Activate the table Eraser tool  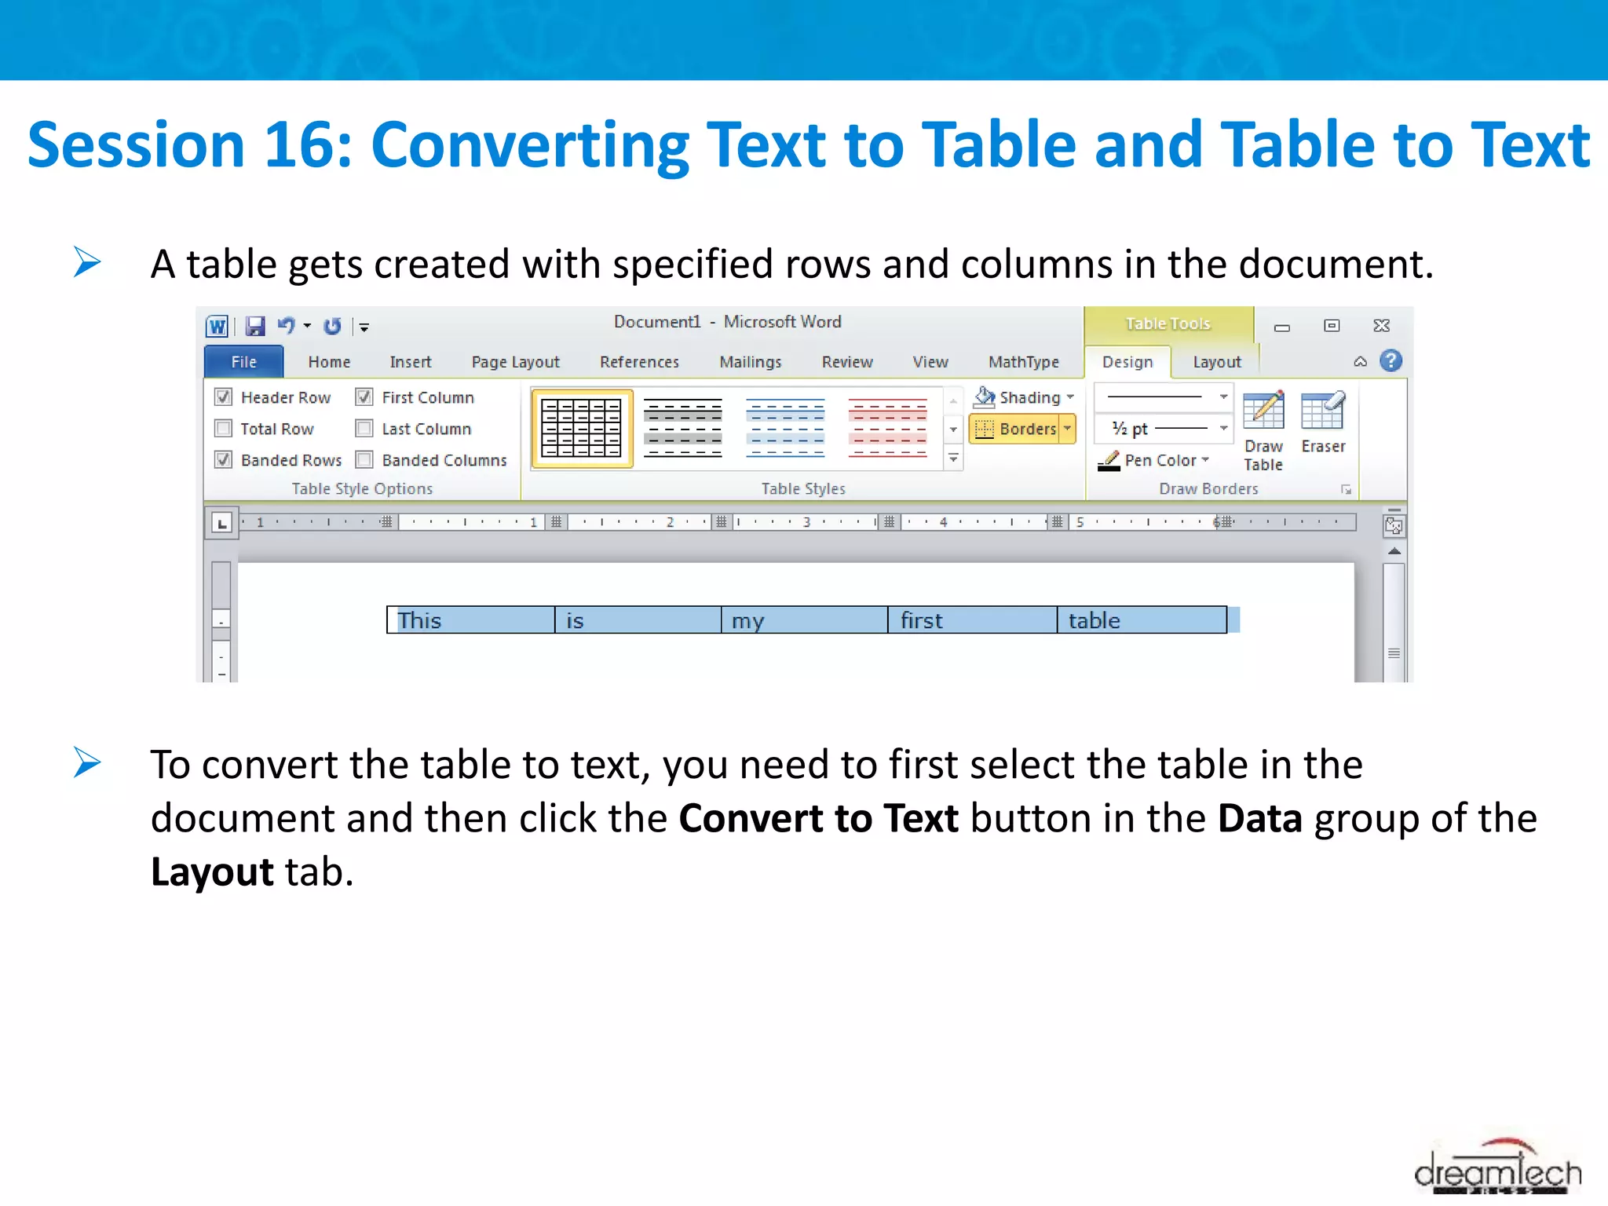coord(1323,422)
